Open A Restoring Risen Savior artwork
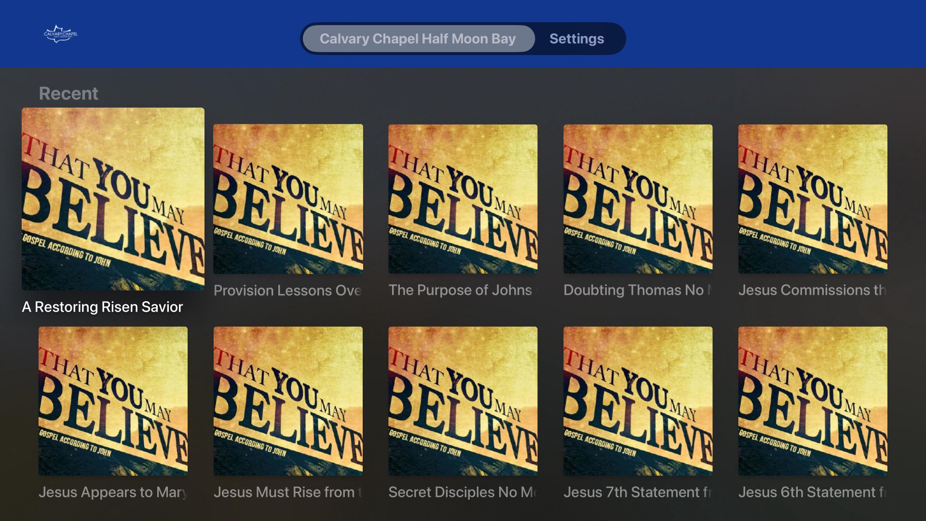This screenshot has height=521, width=926. coord(113,199)
